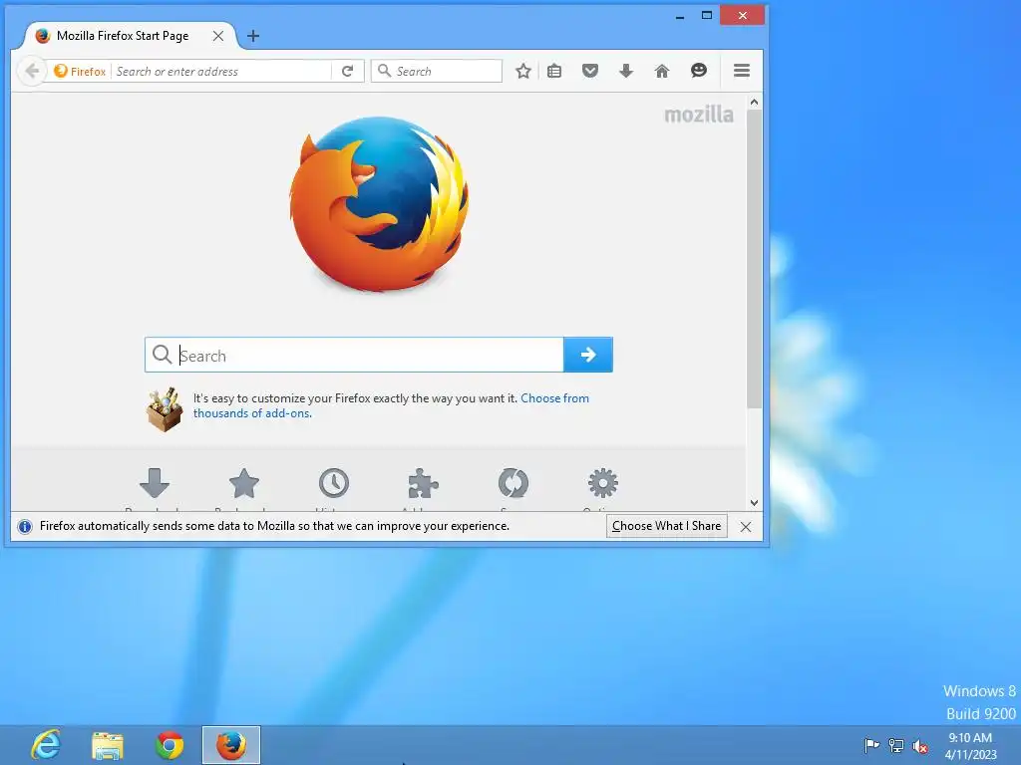Maximize the Firefox window
The image size is (1021, 765).
(707, 15)
